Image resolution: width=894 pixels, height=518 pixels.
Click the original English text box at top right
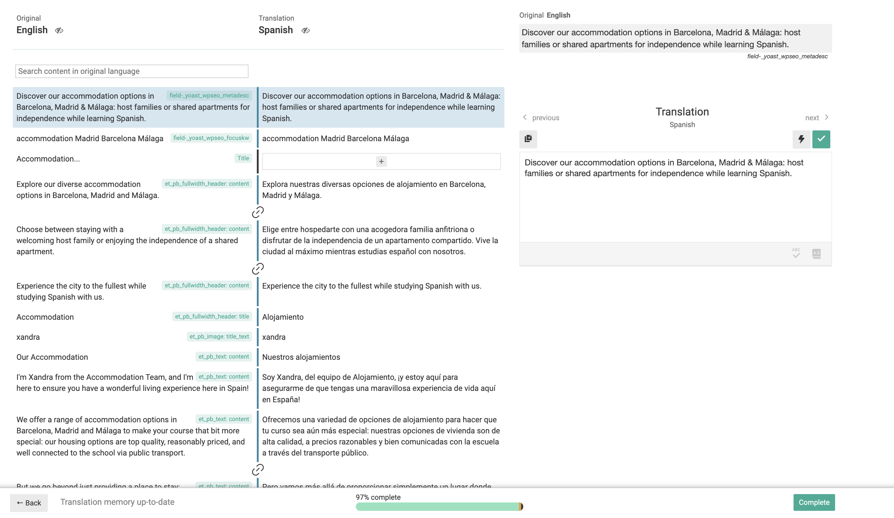(x=675, y=38)
